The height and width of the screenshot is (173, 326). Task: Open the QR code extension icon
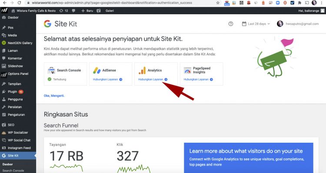coord(241,3)
